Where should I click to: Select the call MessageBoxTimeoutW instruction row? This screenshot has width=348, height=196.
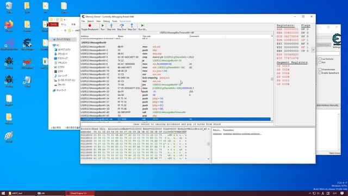[175, 113]
